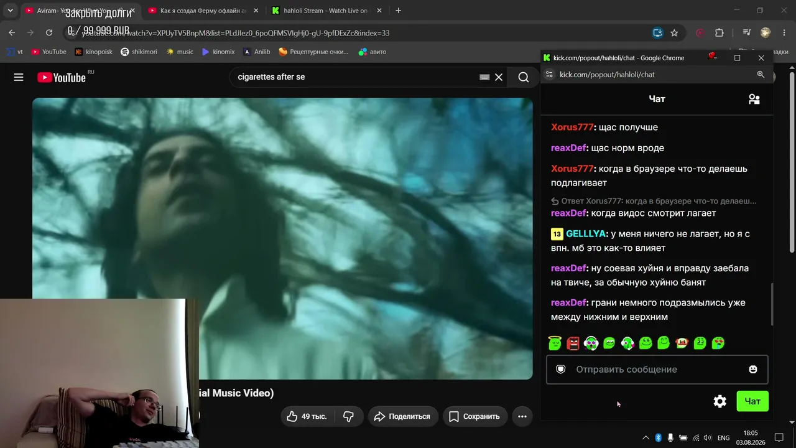Open the kinopoisk bookmark
This screenshot has width=796, height=448.
click(93, 52)
